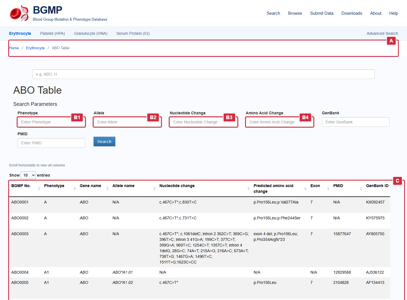This screenshot has width=407, height=300.
Task: Sort table by Allele name column arrows
Action: [154, 188]
